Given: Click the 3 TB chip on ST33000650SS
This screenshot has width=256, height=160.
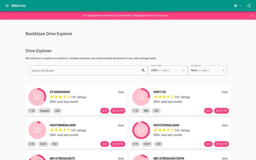Looking at the screenshot, I should [x=32, y=111].
